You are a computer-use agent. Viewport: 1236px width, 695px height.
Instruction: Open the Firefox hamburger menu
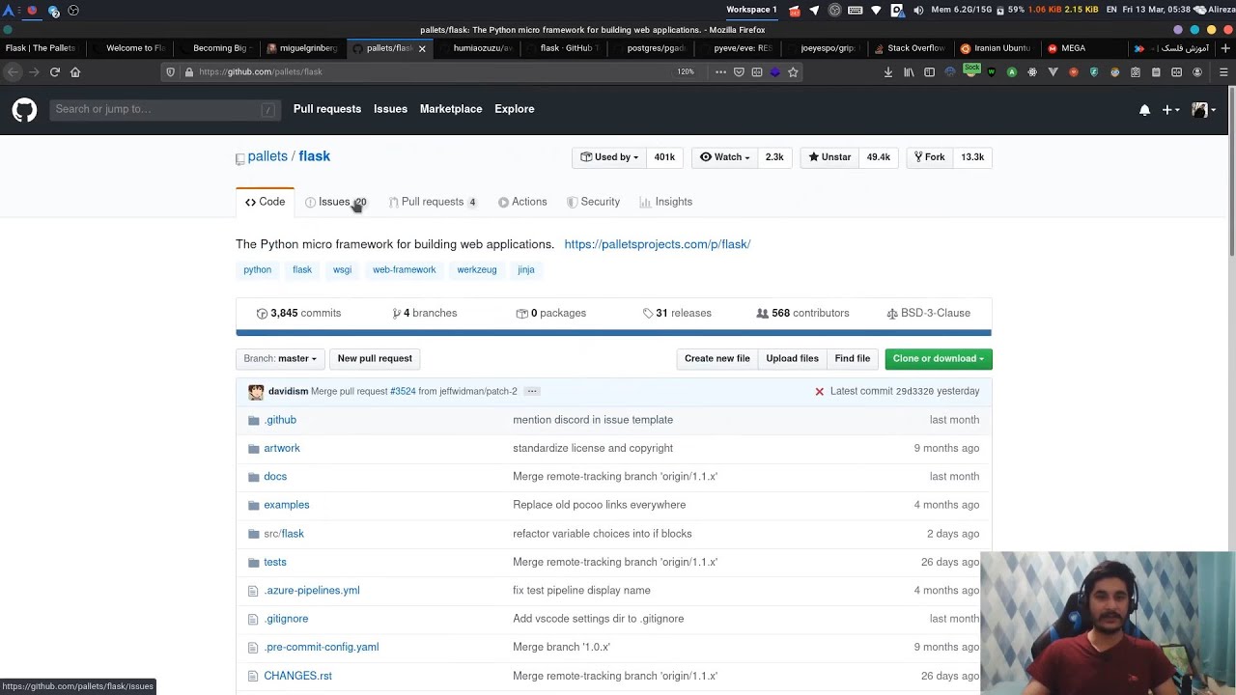point(1223,71)
